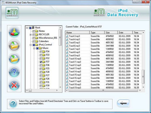Image resolution: width=151 pixels, height=113 pixels.
Task: Click the music note icon of Track12.mp3
Action: pos(67,65)
